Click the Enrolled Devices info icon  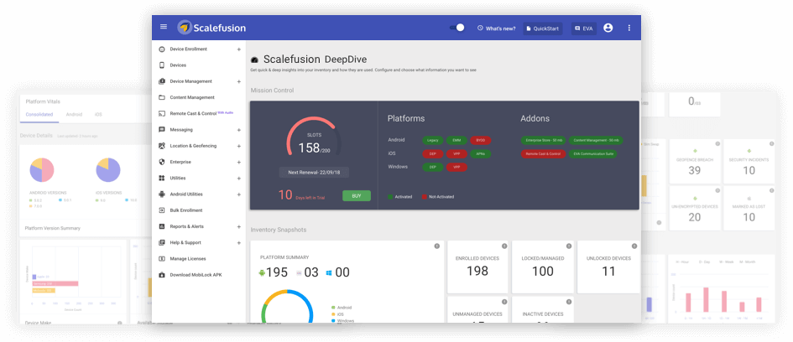[504, 246]
